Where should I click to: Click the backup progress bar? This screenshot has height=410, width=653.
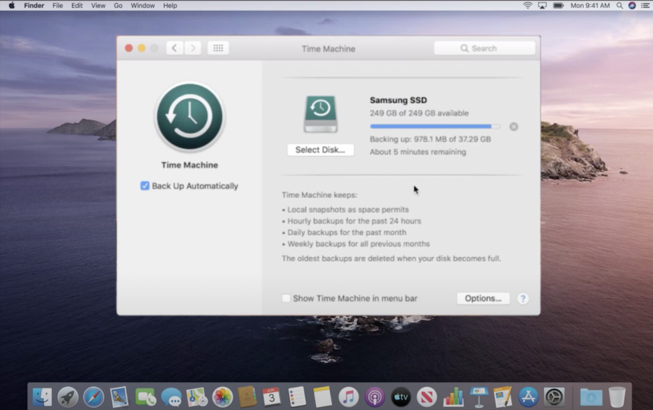[435, 126]
